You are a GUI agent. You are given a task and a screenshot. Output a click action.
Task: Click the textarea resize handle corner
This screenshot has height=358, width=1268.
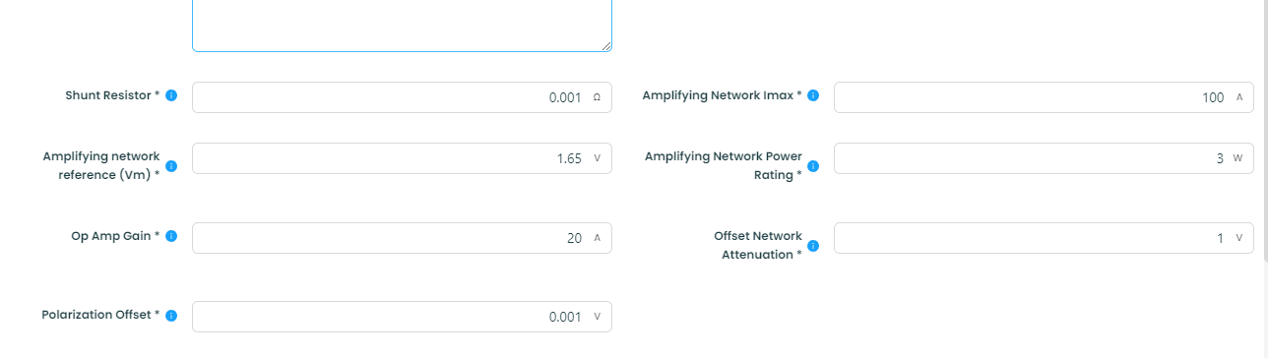(606, 45)
